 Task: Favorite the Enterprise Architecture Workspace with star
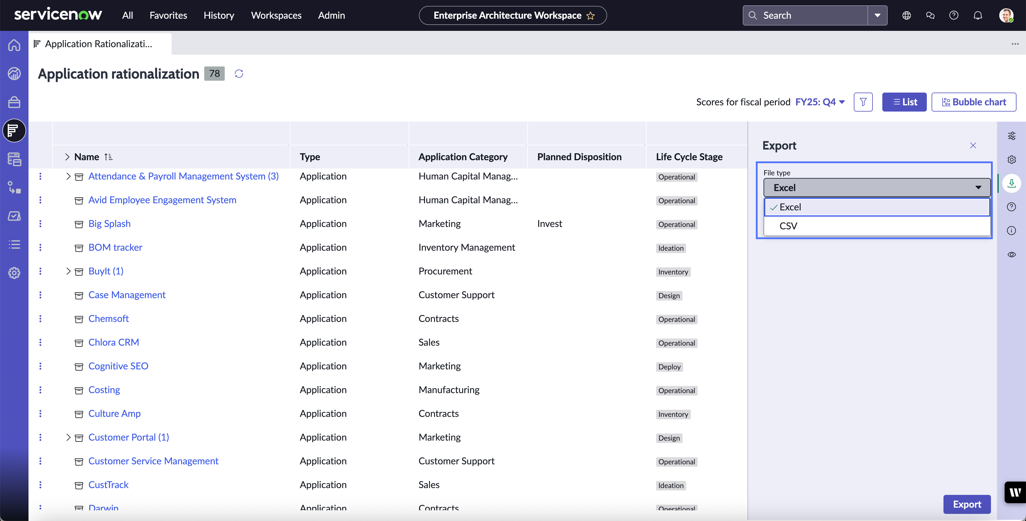point(591,15)
